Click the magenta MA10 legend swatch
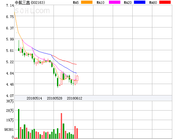Viewport: 190px width, 139px height. [115, 2]
